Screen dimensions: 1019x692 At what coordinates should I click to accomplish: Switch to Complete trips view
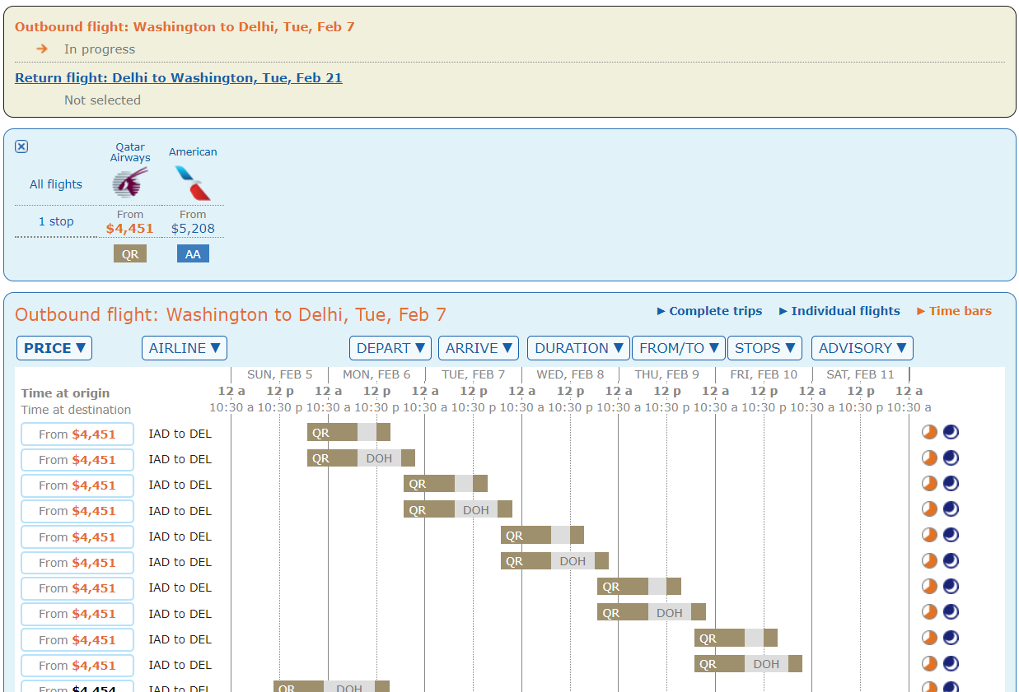[709, 311]
